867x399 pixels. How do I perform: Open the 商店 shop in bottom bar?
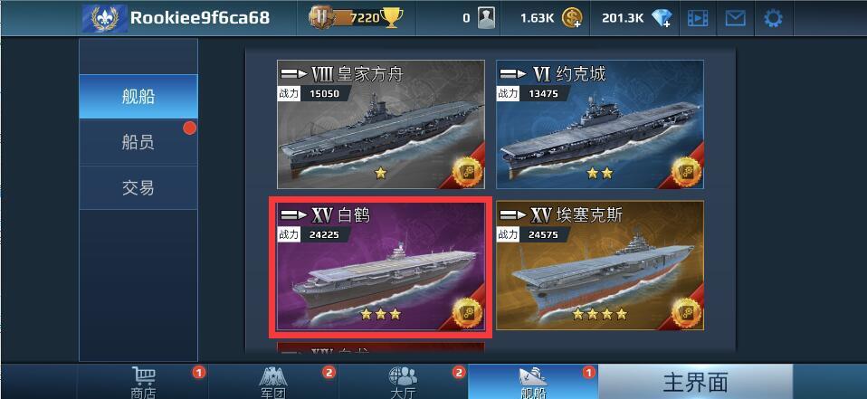click(x=143, y=381)
